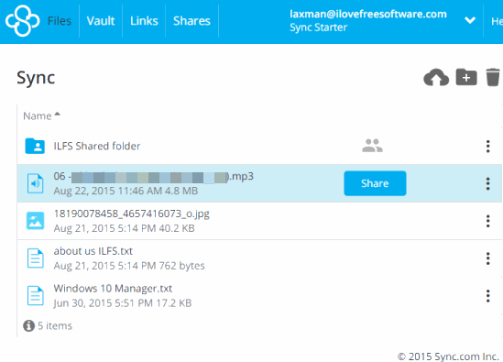Click the blue Share button
Image resolution: width=503 pixels, height=362 pixels.
click(x=375, y=183)
